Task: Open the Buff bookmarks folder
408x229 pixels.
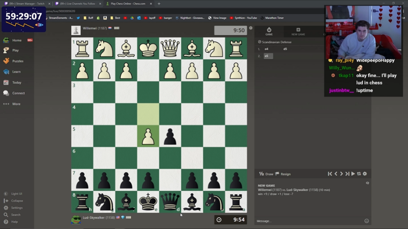Action: click(88, 18)
